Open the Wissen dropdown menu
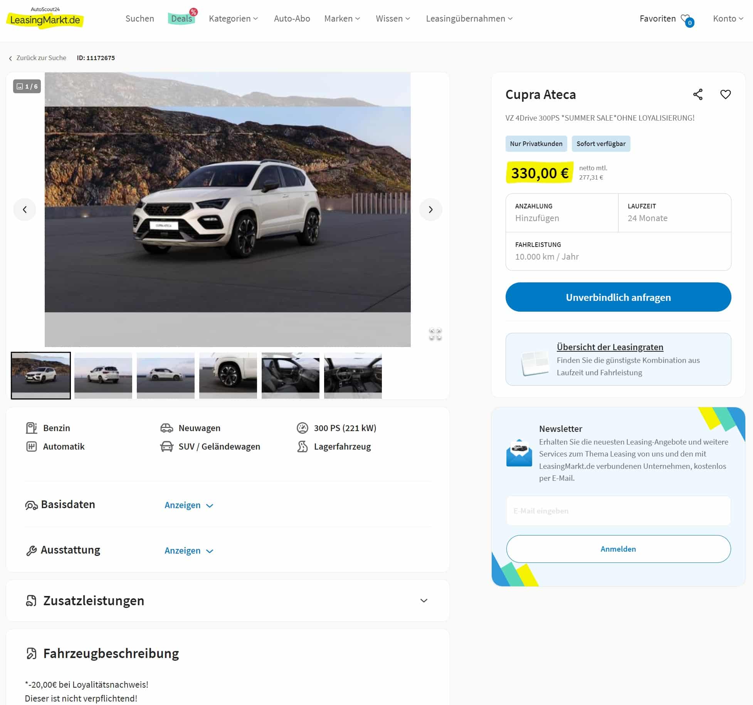This screenshot has width=753, height=705. coord(393,18)
